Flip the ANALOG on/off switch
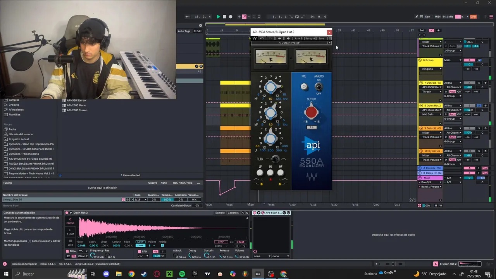The width and height of the screenshot is (496, 279). [319, 86]
